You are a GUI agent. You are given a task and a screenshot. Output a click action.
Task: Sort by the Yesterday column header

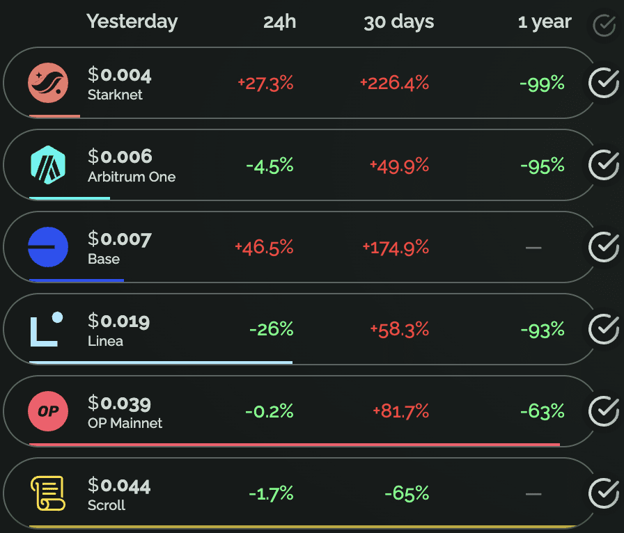click(132, 22)
